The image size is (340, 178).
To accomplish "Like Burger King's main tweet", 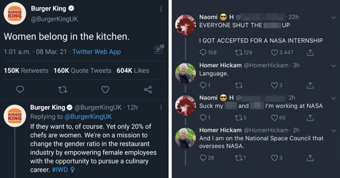I will click(105, 89).
